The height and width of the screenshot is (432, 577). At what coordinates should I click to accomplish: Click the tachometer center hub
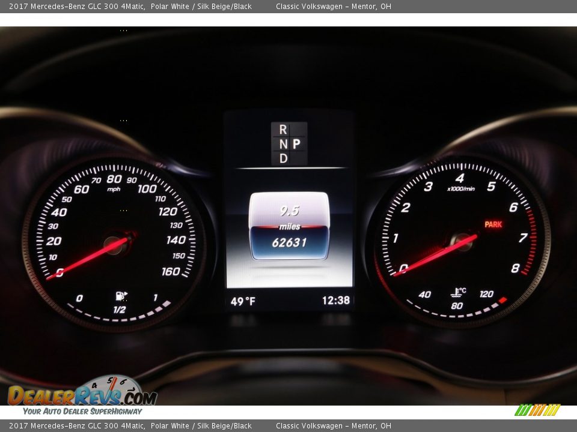click(460, 241)
